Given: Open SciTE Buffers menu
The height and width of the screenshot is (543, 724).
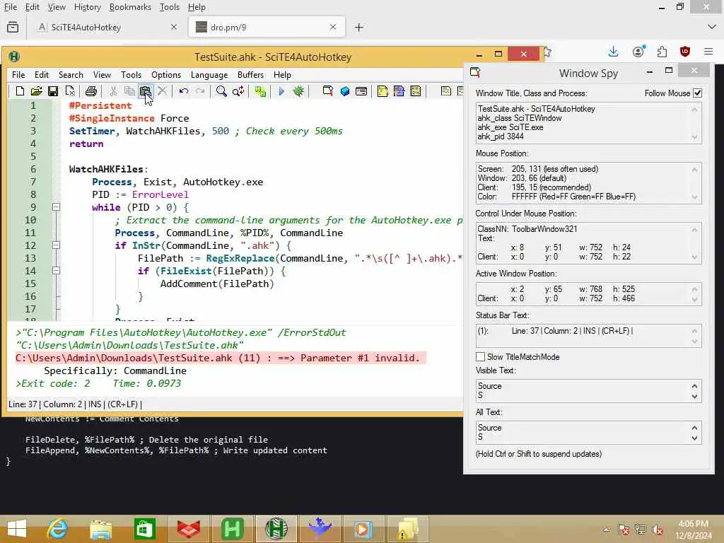Looking at the screenshot, I should pyautogui.click(x=251, y=75).
